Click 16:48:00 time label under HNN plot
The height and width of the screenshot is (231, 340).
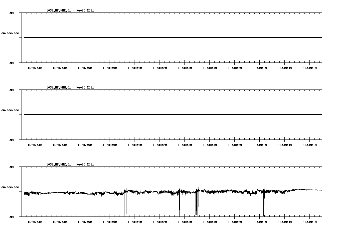pos(110,145)
